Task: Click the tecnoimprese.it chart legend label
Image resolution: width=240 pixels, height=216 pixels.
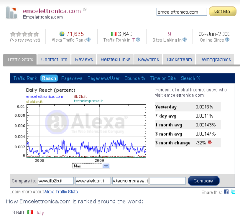Action: pyautogui.click(x=88, y=101)
